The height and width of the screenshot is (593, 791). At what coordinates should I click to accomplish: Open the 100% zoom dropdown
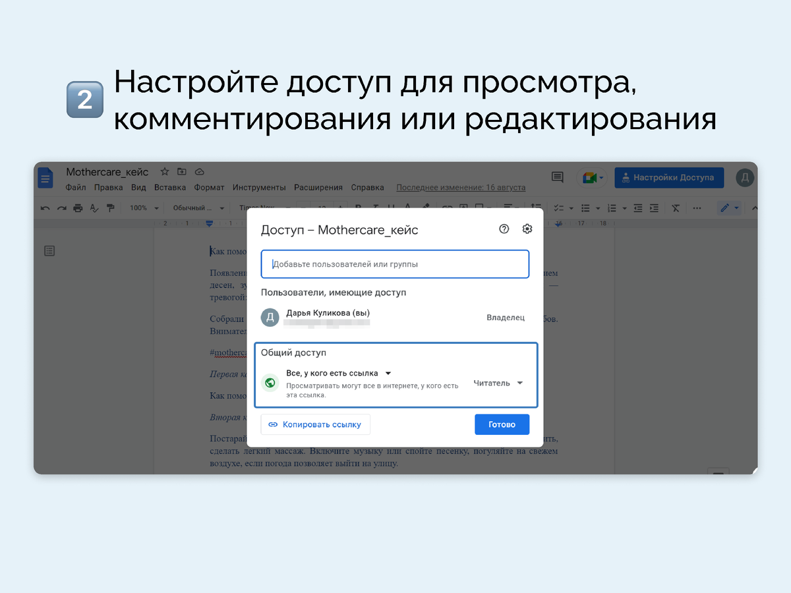coord(144,208)
